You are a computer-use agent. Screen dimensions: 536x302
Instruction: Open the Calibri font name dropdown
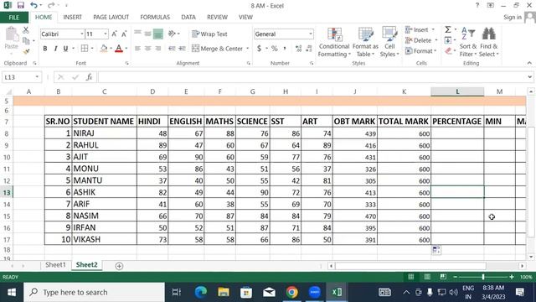82,34
